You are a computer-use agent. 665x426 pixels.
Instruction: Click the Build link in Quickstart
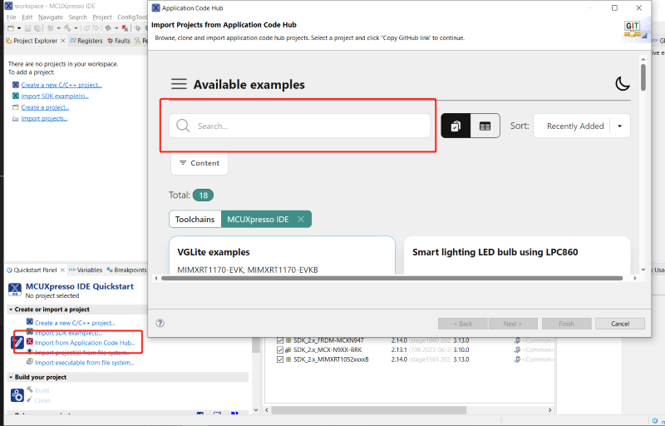click(42, 390)
